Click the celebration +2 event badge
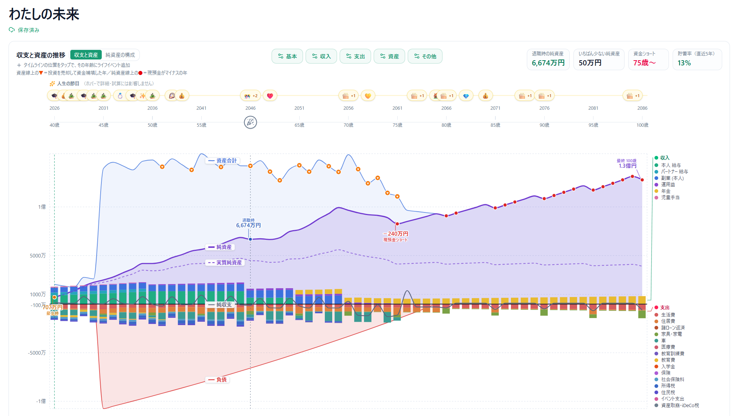This screenshot has width=737, height=416. pyautogui.click(x=250, y=96)
